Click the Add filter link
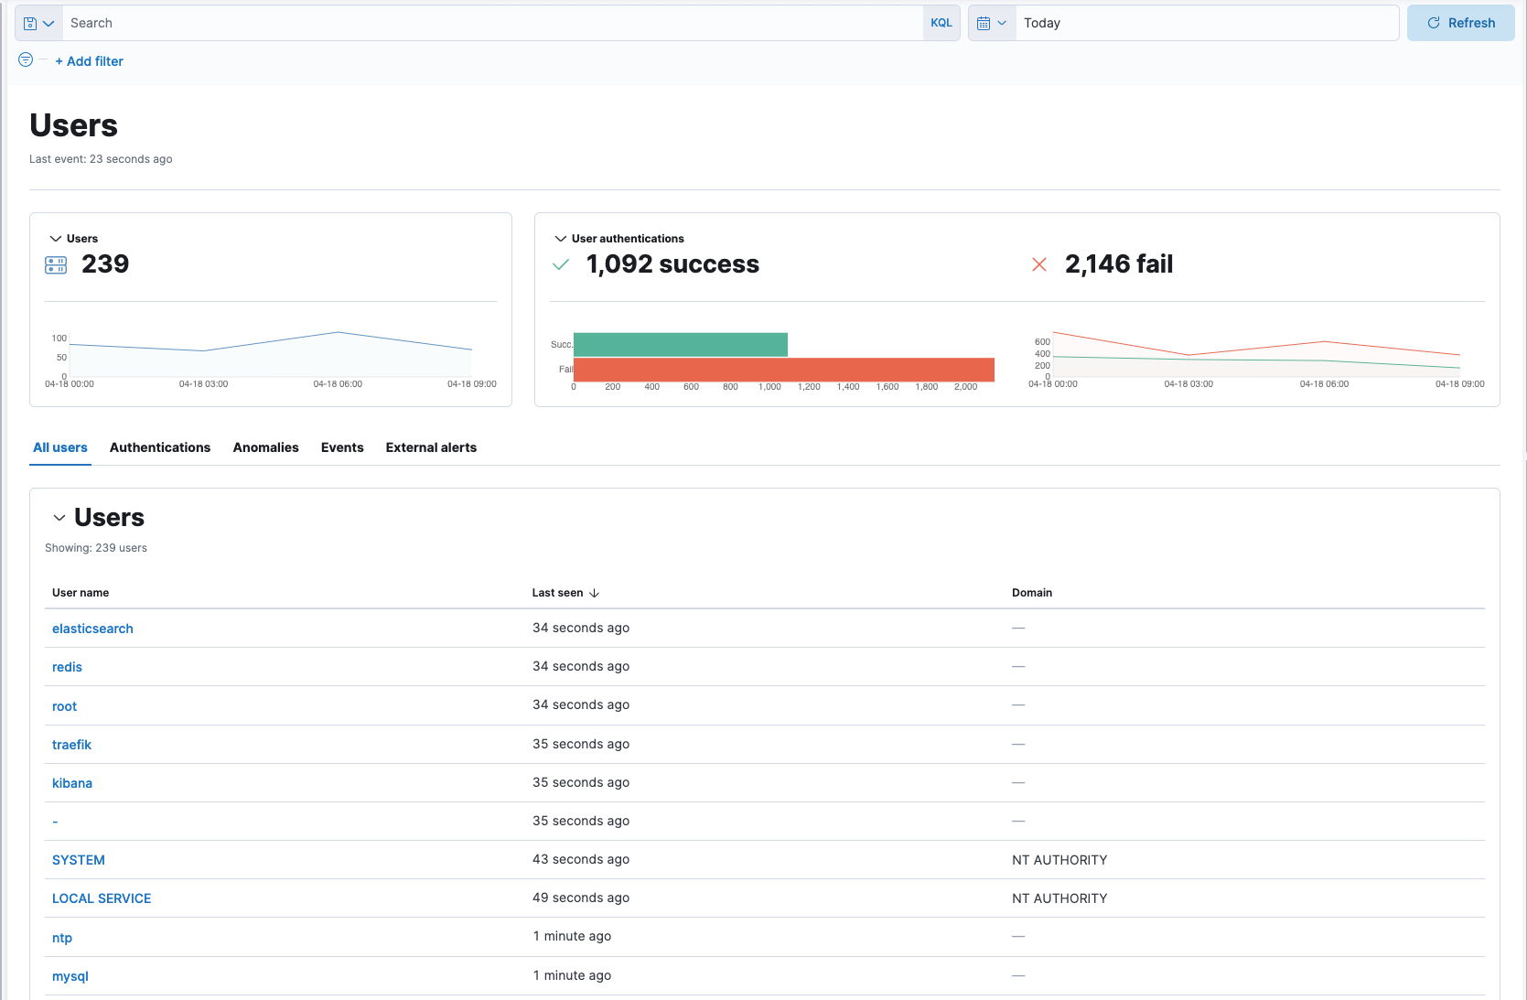The height and width of the screenshot is (1000, 1527). coord(89,60)
